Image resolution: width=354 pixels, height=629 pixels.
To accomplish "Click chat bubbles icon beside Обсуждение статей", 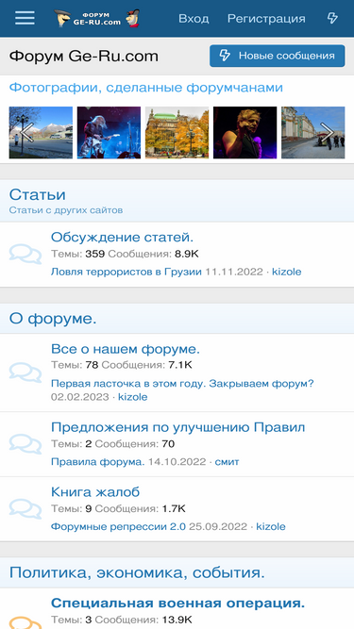I will pyautogui.click(x=25, y=255).
